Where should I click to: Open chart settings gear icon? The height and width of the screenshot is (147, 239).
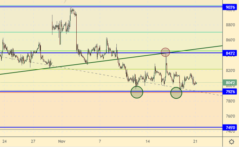[231, 142]
